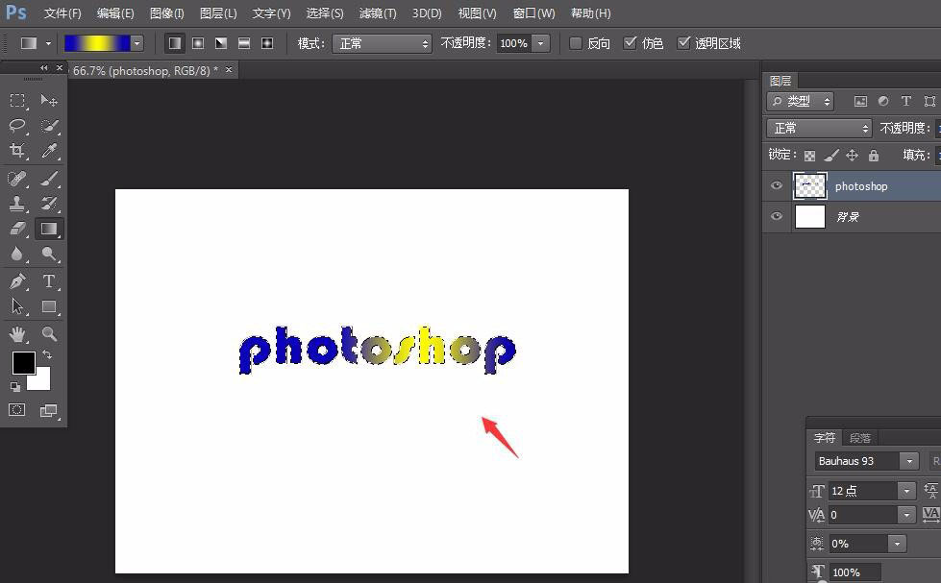Image resolution: width=941 pixels, height=583 pixels.
Task: Select the Zoom tool
Action: 49,333
